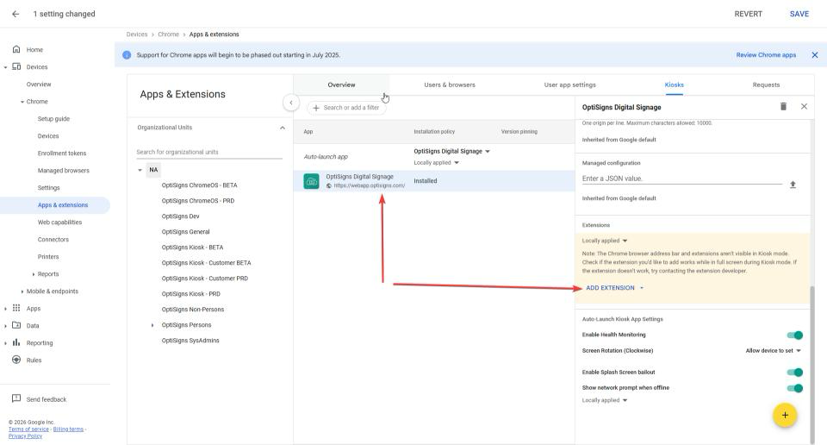The image size is (827, 445).
Task: Open the ADD EXTENSION dropdown
Action: [615, 288]
